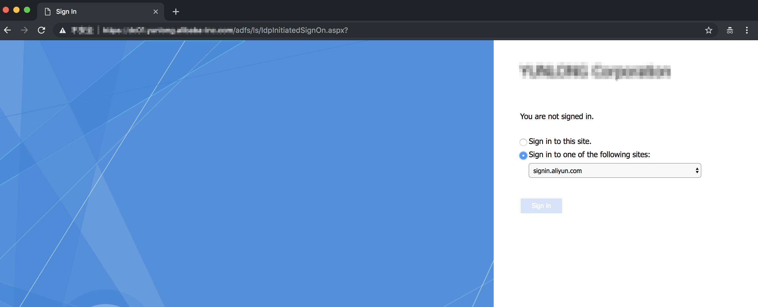The height and width of the screenshot is (307, 758).
Task: Open a new browser tab
Action: pyautogui.click(x=176, y=11)
